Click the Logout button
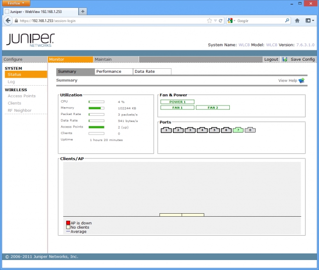 (271, 59)
